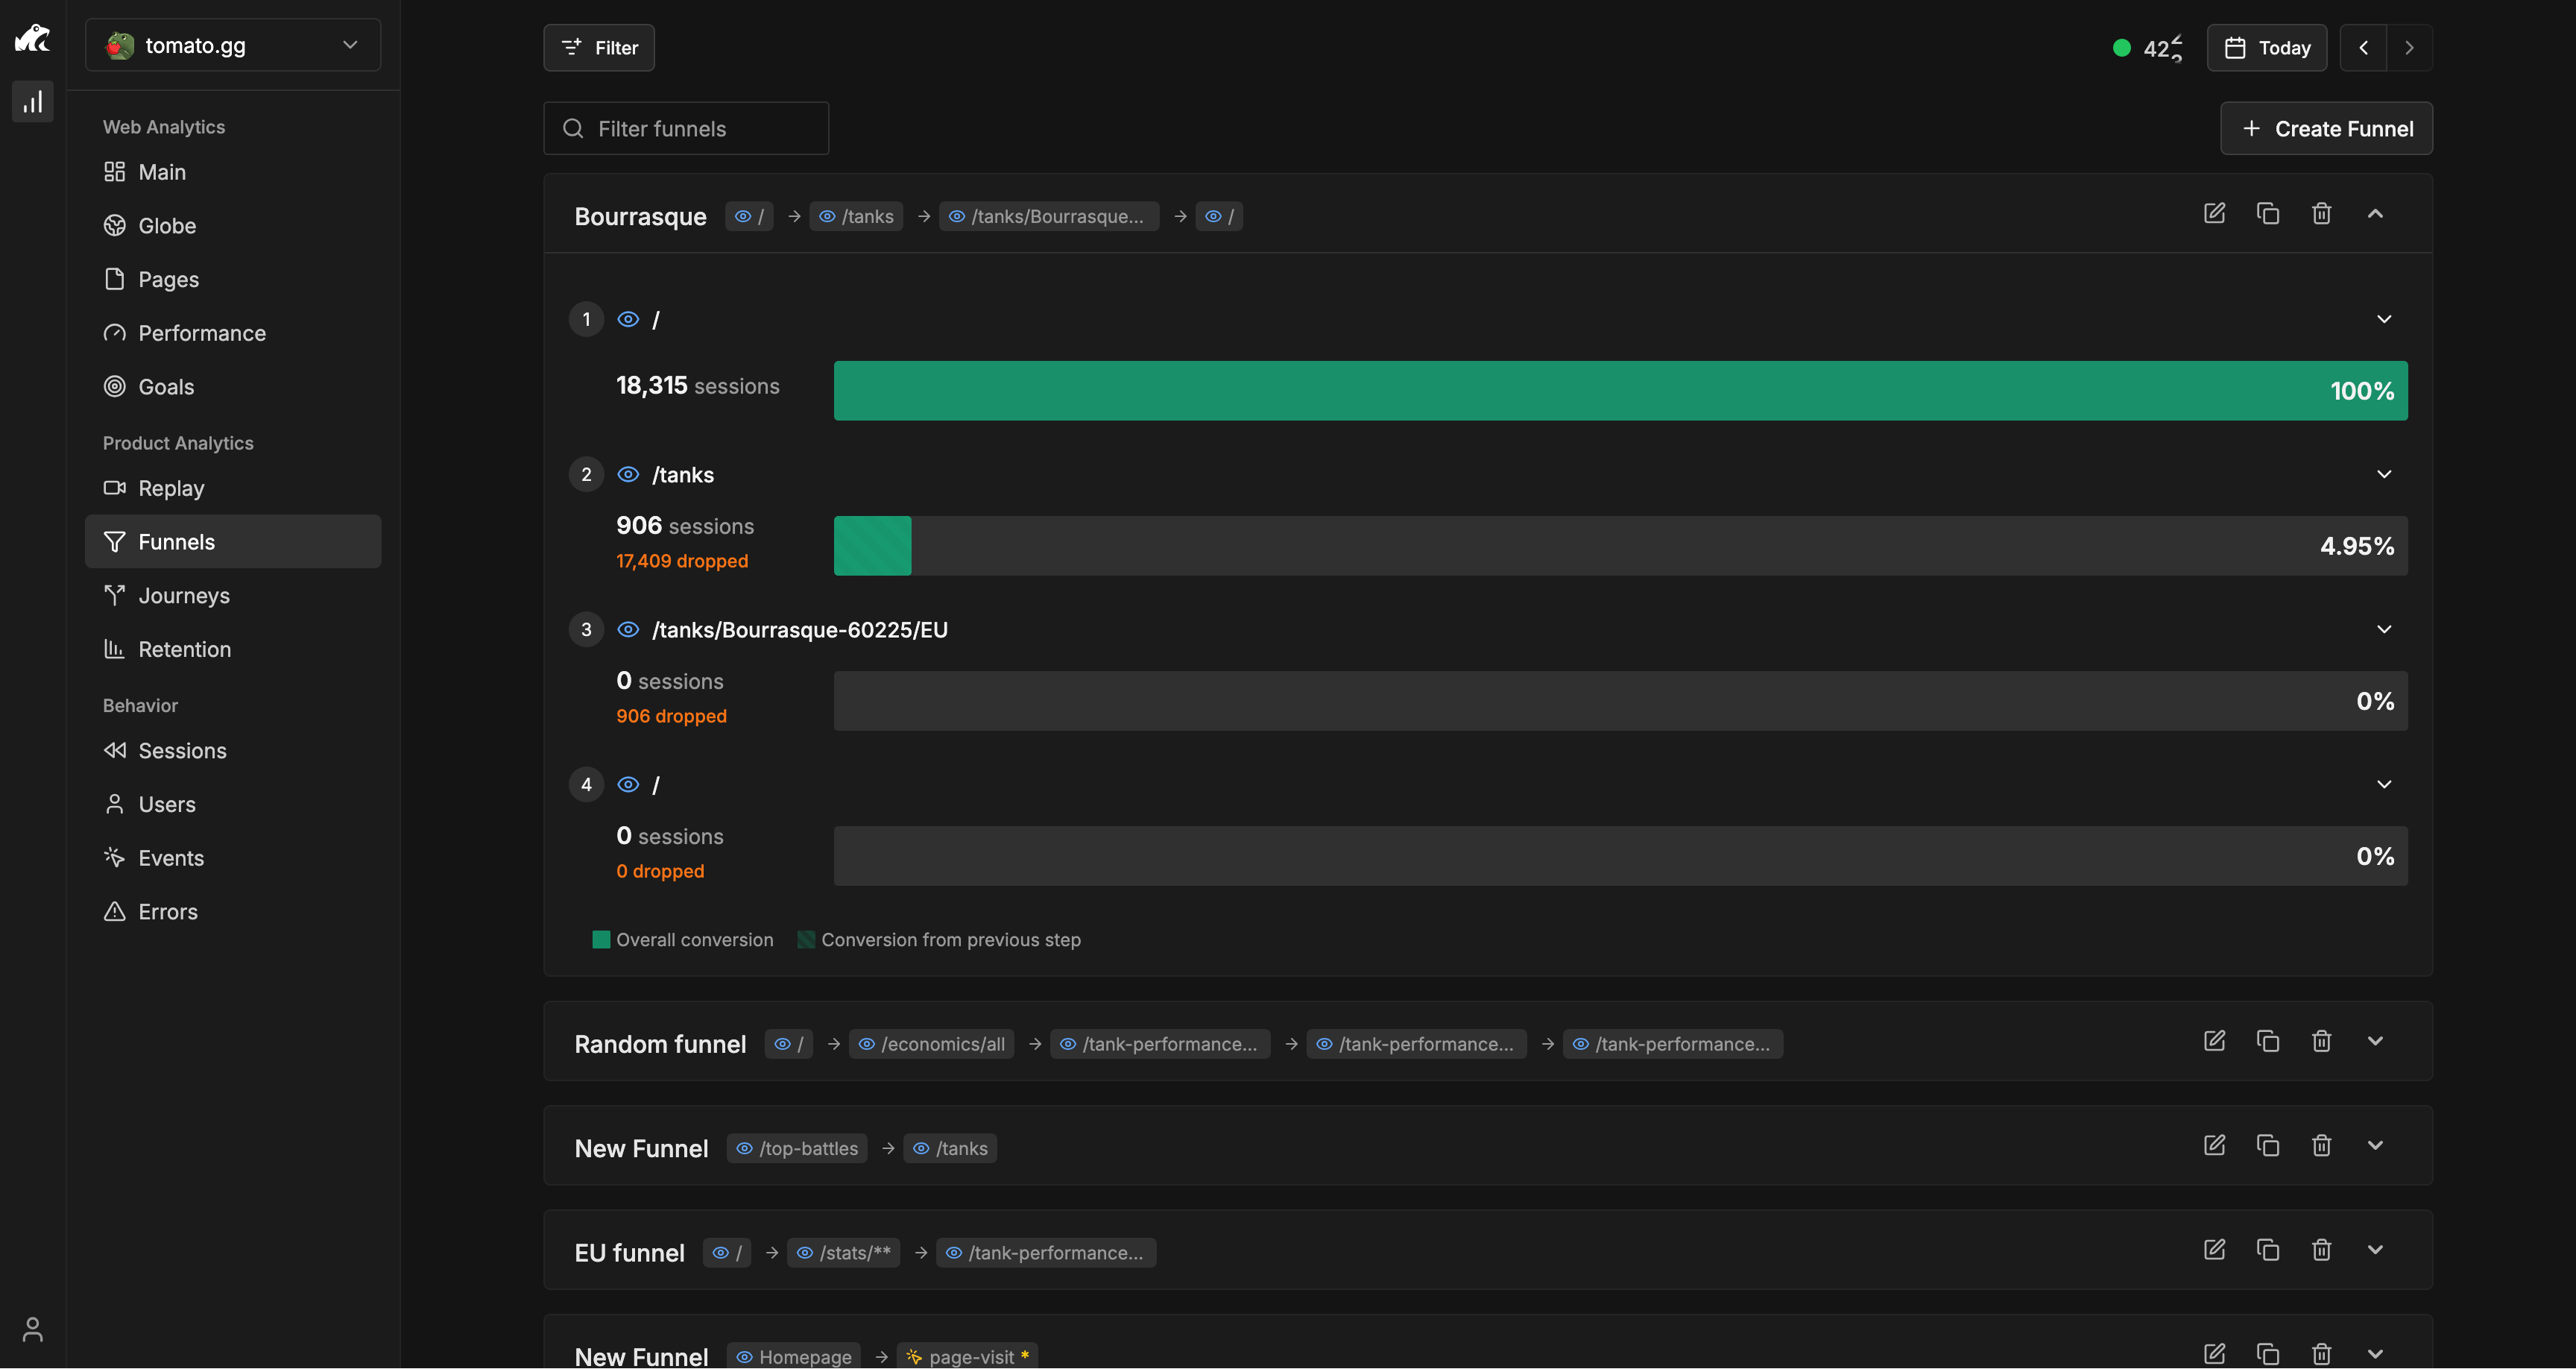Duplicate the Random funnel

(x=2268, y=1041)
